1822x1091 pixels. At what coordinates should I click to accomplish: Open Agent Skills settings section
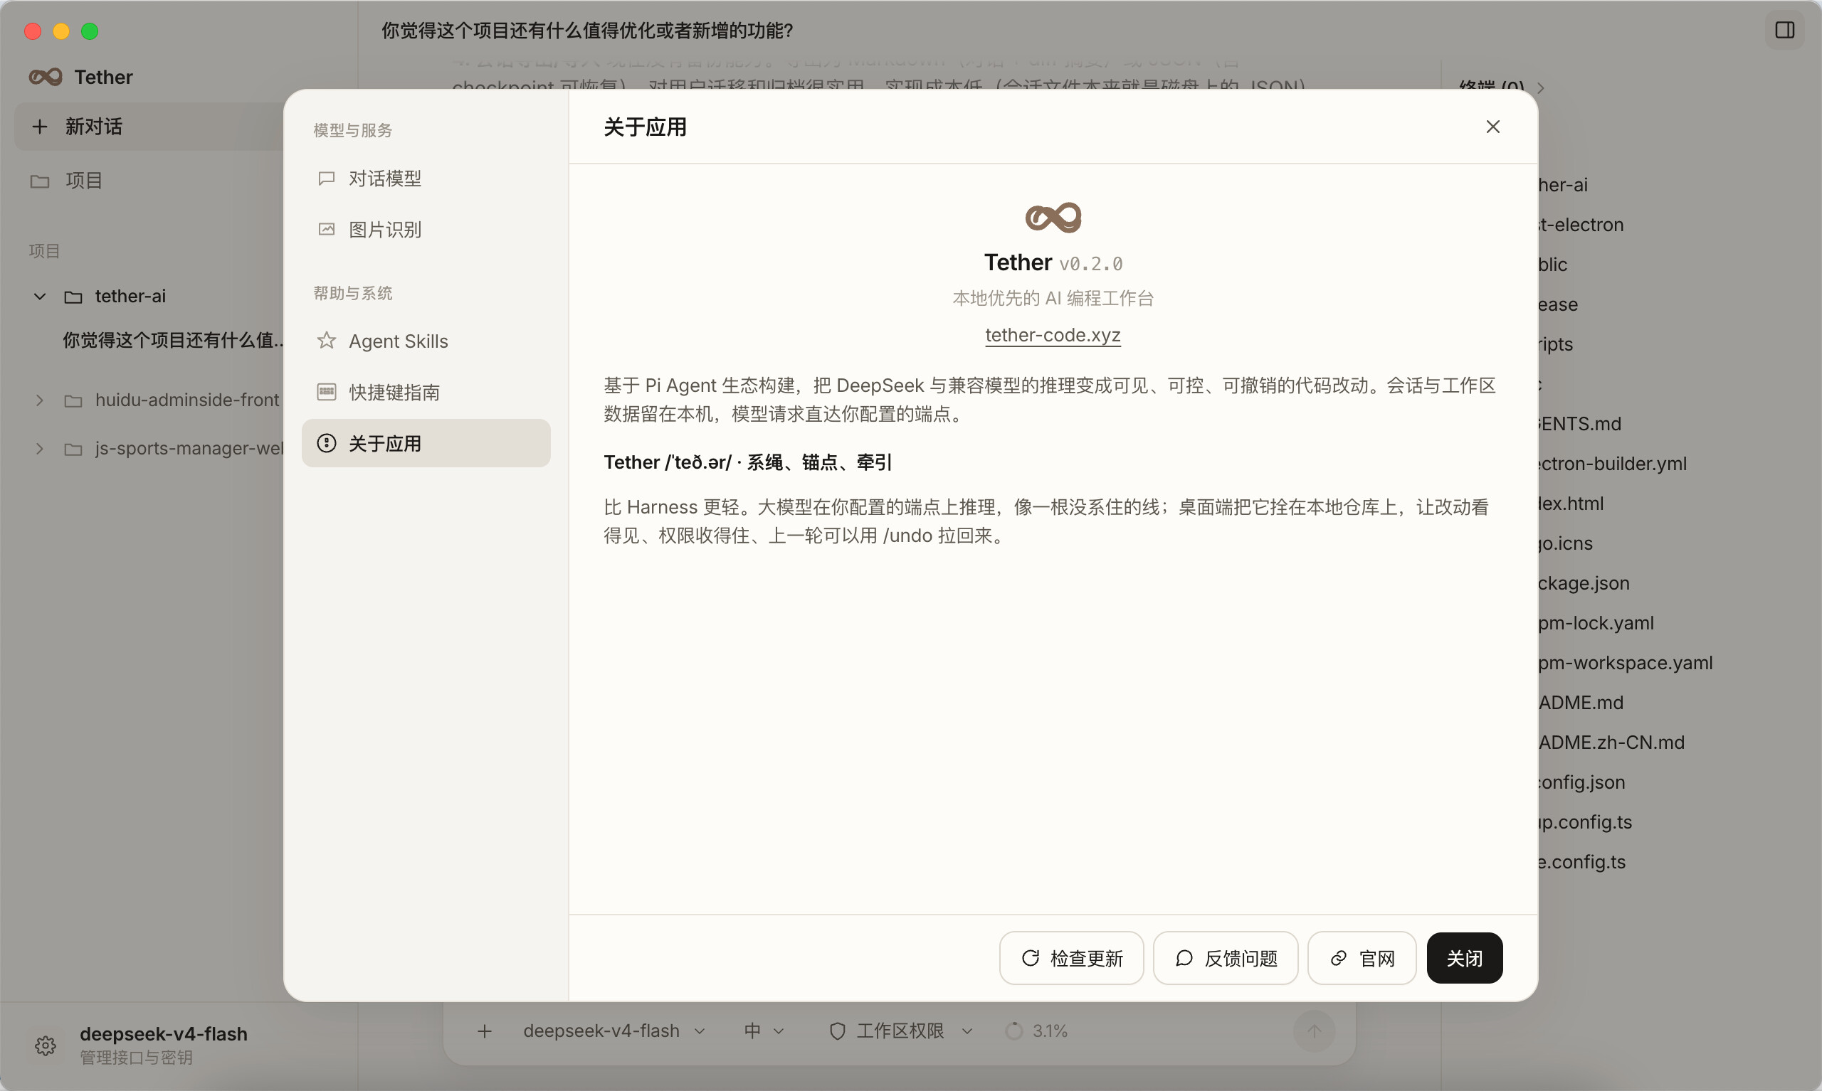[x=426, y=341]
